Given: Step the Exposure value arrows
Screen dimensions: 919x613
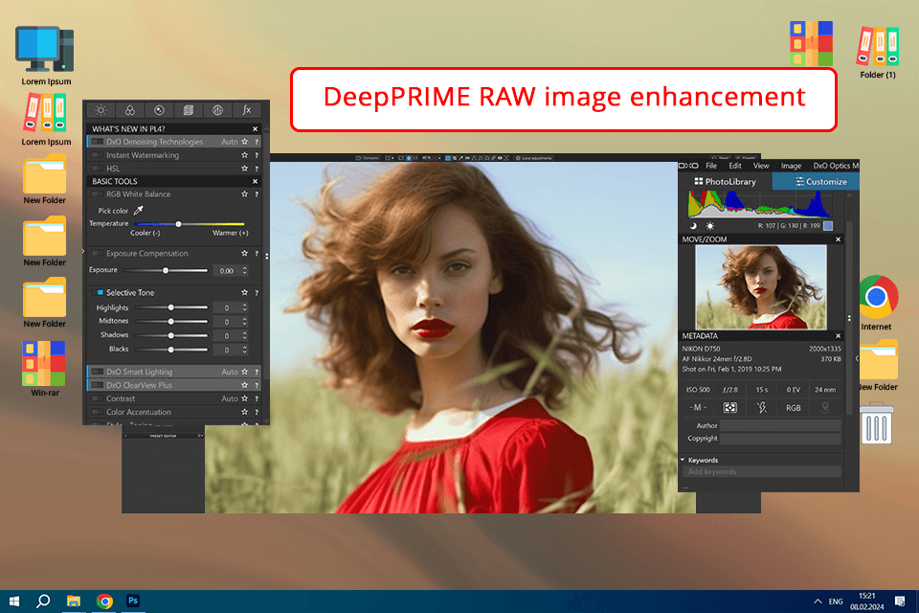Looking at the screenshot, I should point(244,271).
